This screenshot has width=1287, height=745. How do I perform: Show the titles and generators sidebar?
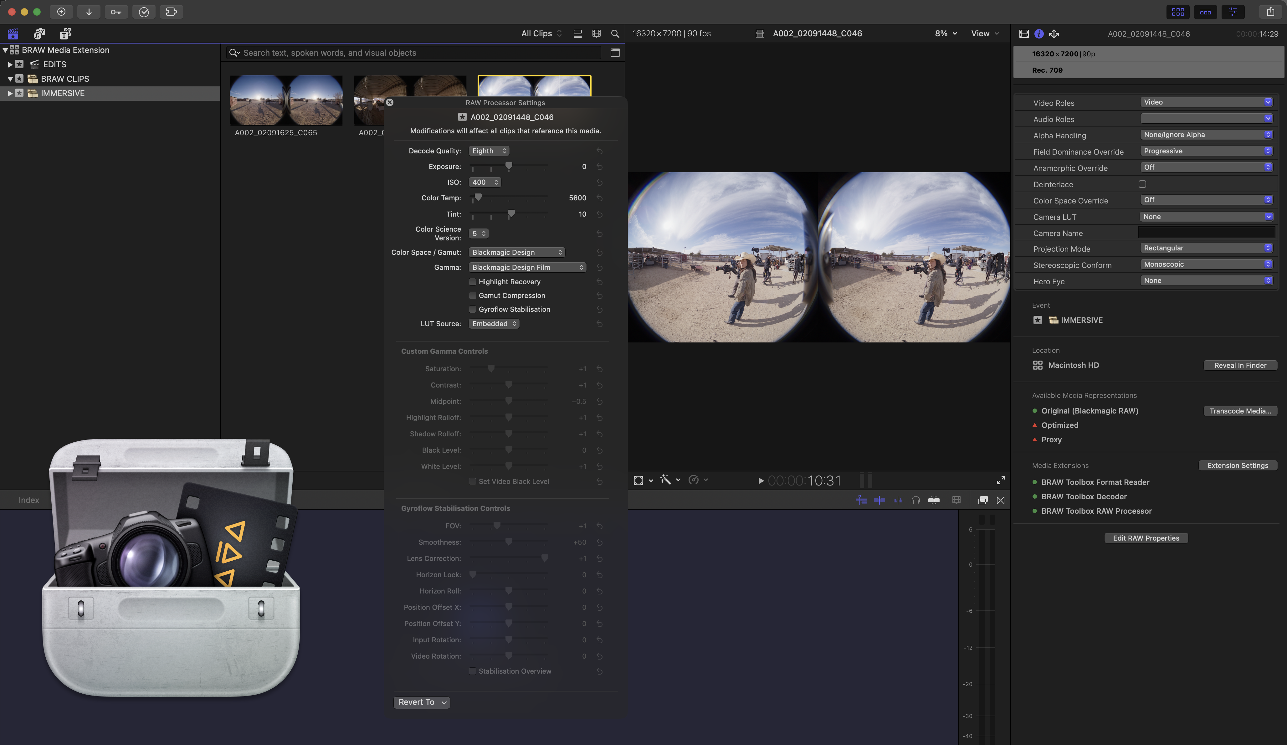click(65, 34)
